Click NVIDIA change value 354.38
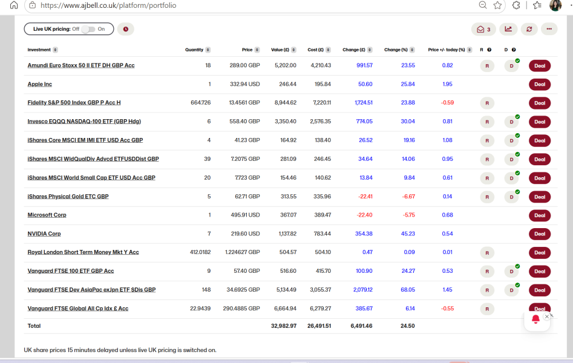Image resolution: width=573 pixels, height=363 pixels. [364, 234]
